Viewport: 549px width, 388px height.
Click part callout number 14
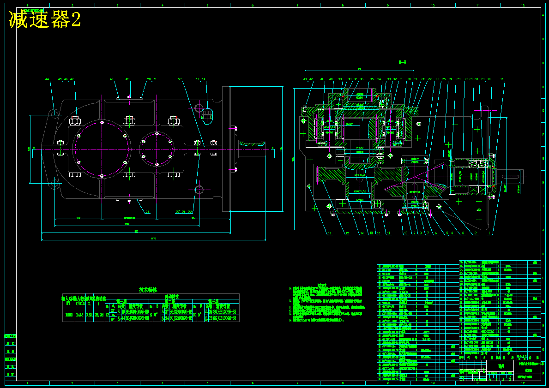pyautogui.click(x=362, y=233)
